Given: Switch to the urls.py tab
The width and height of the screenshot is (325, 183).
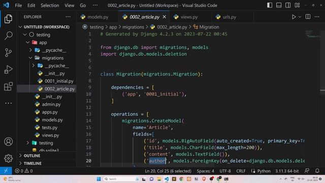Looking at the screenshot, I should coord(229,17).
